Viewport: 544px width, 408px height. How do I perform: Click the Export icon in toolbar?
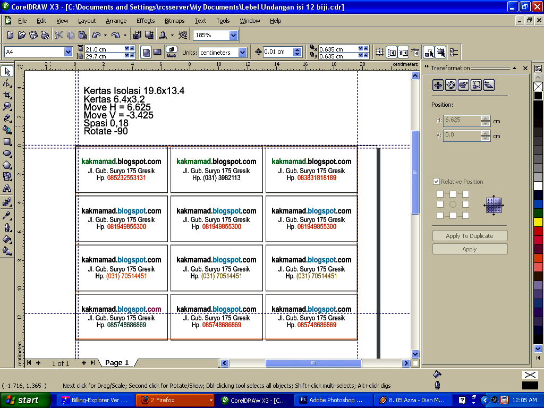tap(149, 35)
